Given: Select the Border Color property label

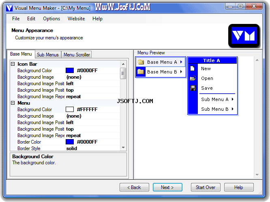Looking at the screenshot, I should [29, 142].
